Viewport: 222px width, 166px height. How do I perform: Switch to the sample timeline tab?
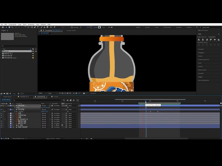[56, 97]
